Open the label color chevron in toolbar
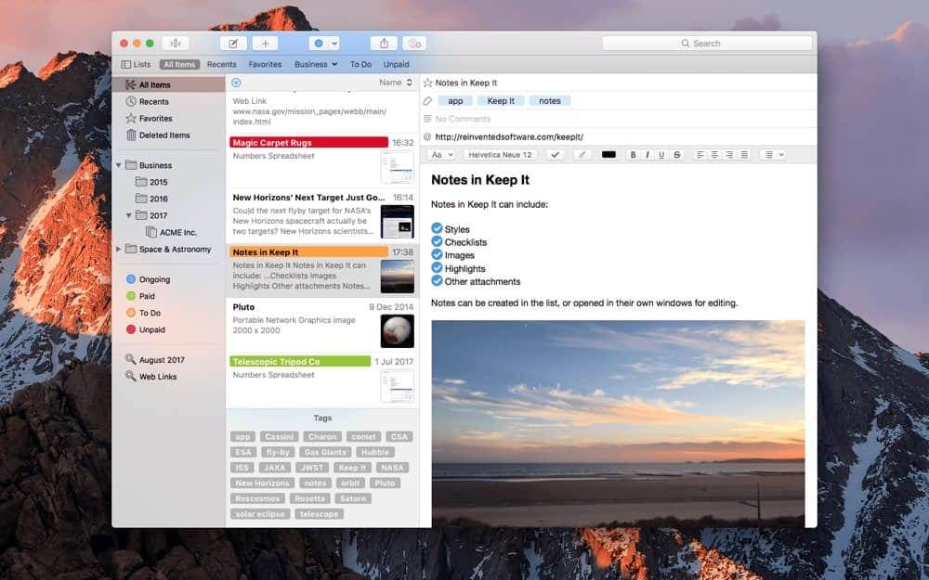Viewport: 929px width, 580px height. (x=334, y=44)
